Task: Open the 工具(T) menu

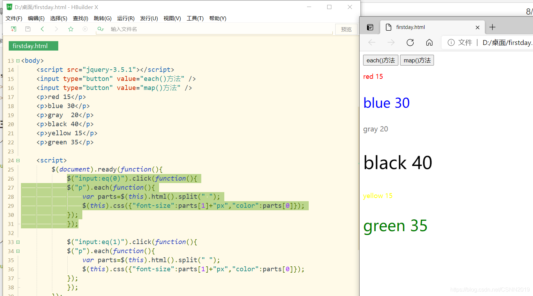Action: (195, 18)
